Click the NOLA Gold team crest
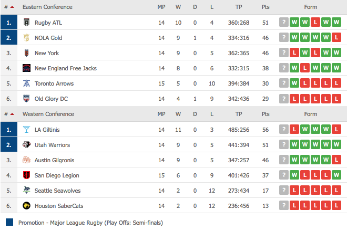 tap(26, 38)
